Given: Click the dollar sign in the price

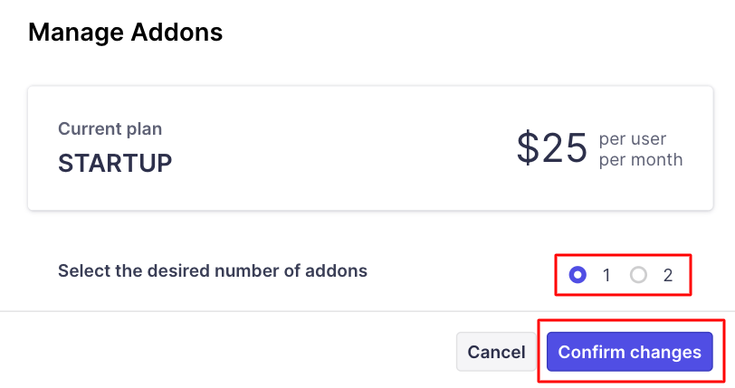Looking at the screenshot, I should pyautogui.click(x=527, y=147).
